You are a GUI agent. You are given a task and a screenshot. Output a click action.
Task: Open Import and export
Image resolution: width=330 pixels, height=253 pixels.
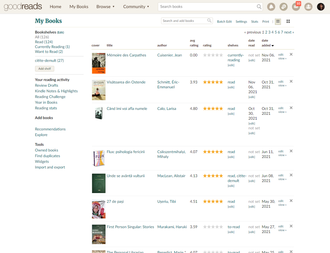pos(50,167)
